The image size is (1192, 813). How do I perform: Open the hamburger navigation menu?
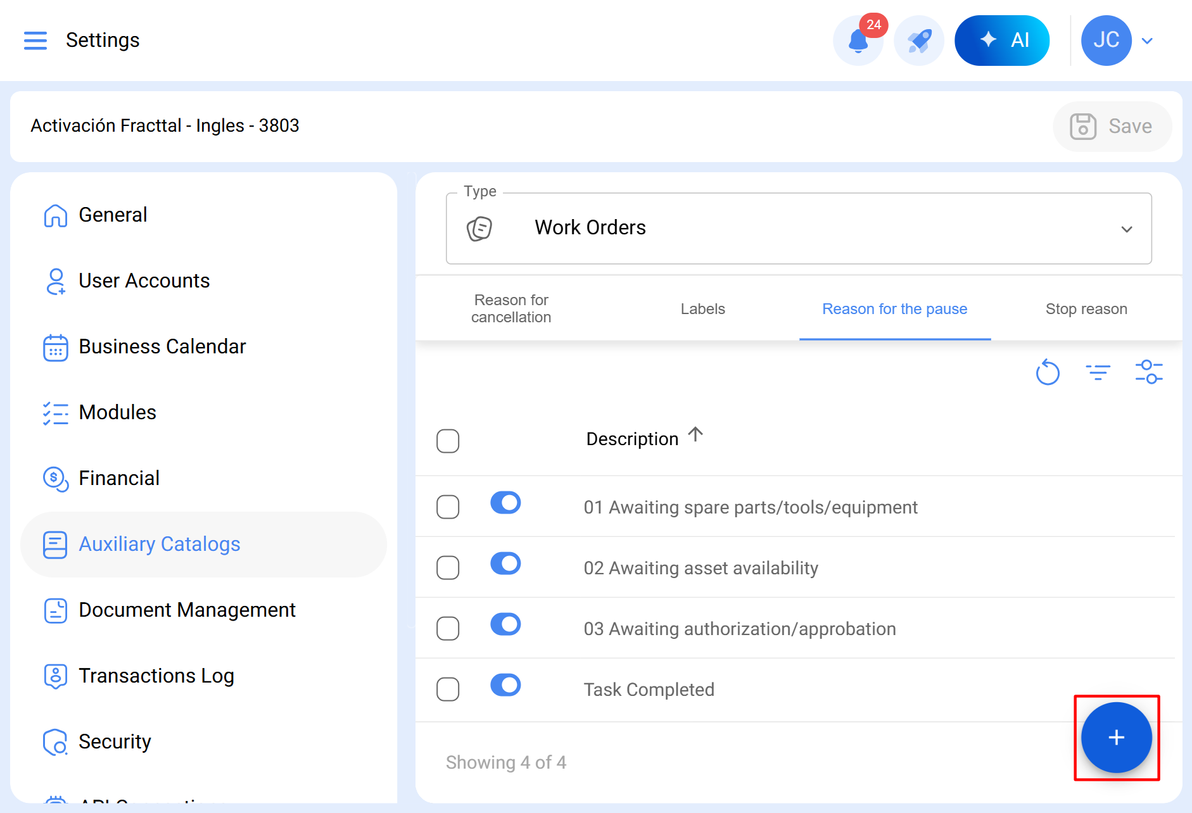[35, 41]
